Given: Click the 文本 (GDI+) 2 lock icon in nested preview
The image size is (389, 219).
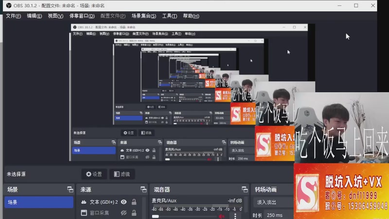Looking at the screenshot, I should coord(154,150).
